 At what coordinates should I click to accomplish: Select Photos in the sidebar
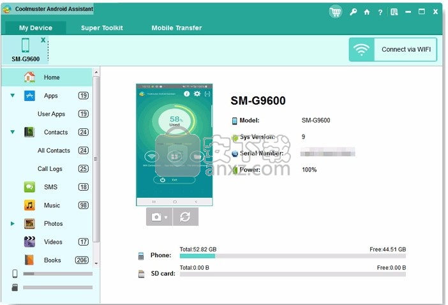pyautogui.click(x=53, y=223)
